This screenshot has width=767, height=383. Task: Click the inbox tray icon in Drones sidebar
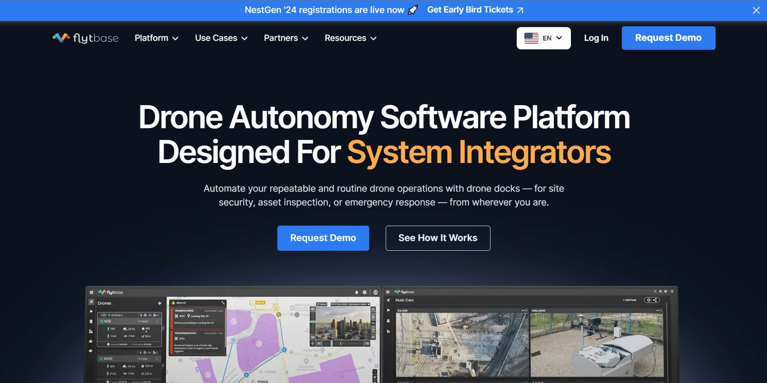[x=91, y=341]
